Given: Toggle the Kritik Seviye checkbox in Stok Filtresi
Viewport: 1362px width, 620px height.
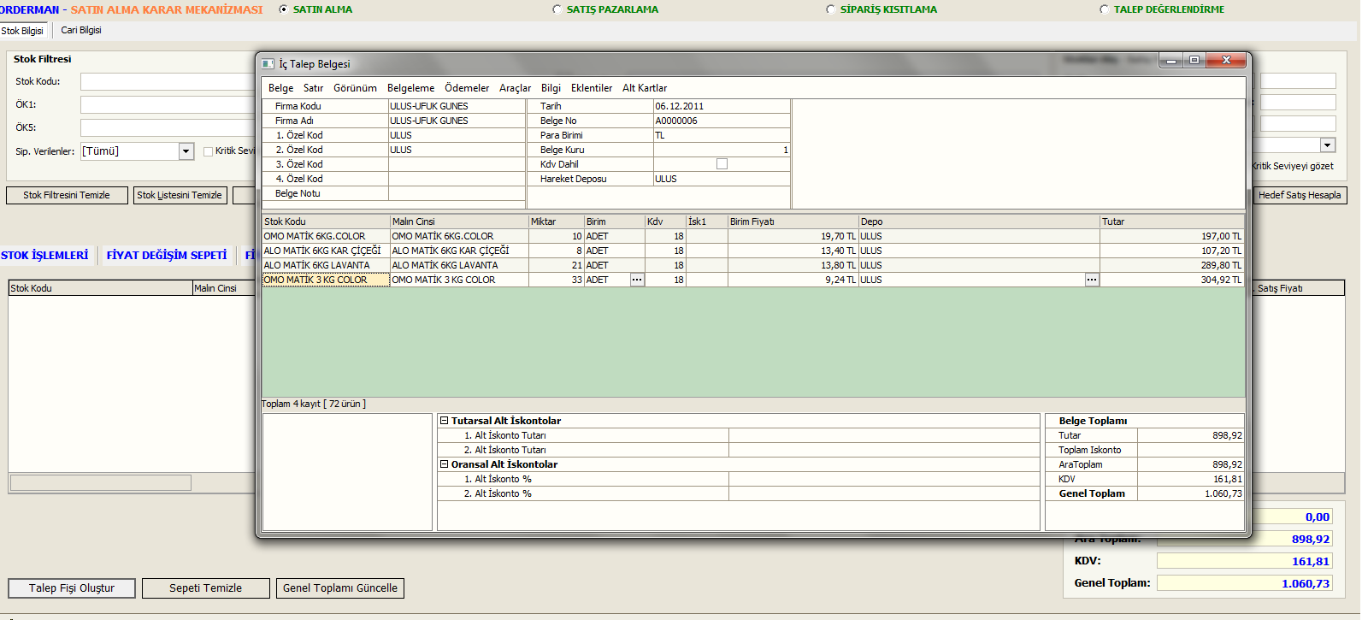Looking at the screenshot, I should pyautogui.click(x=208, y=151).
